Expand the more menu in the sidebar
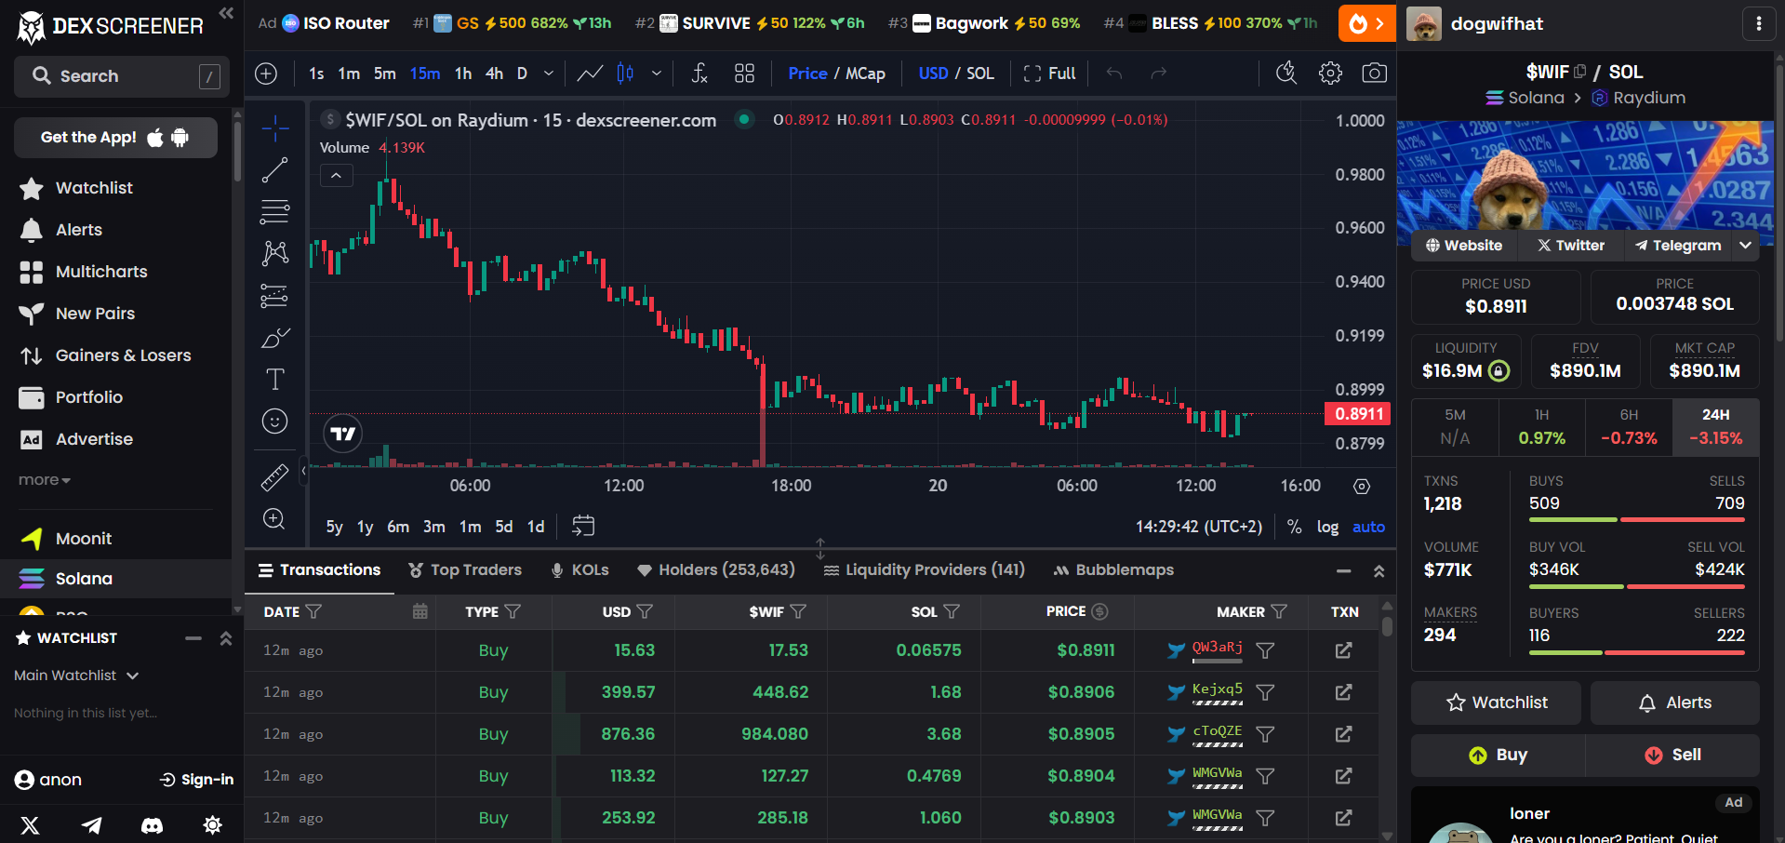The image size is (1785, 843). click(x=44, y=480)
